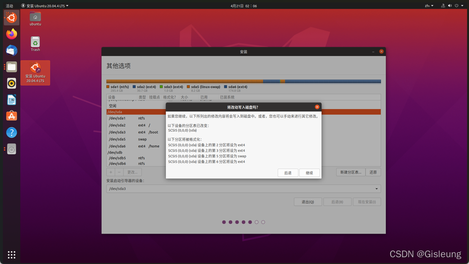The height and width of the screenshot is (264, 469).
Task: Click sda6 (ext4) legend swatch
Action: click(225, 87)
